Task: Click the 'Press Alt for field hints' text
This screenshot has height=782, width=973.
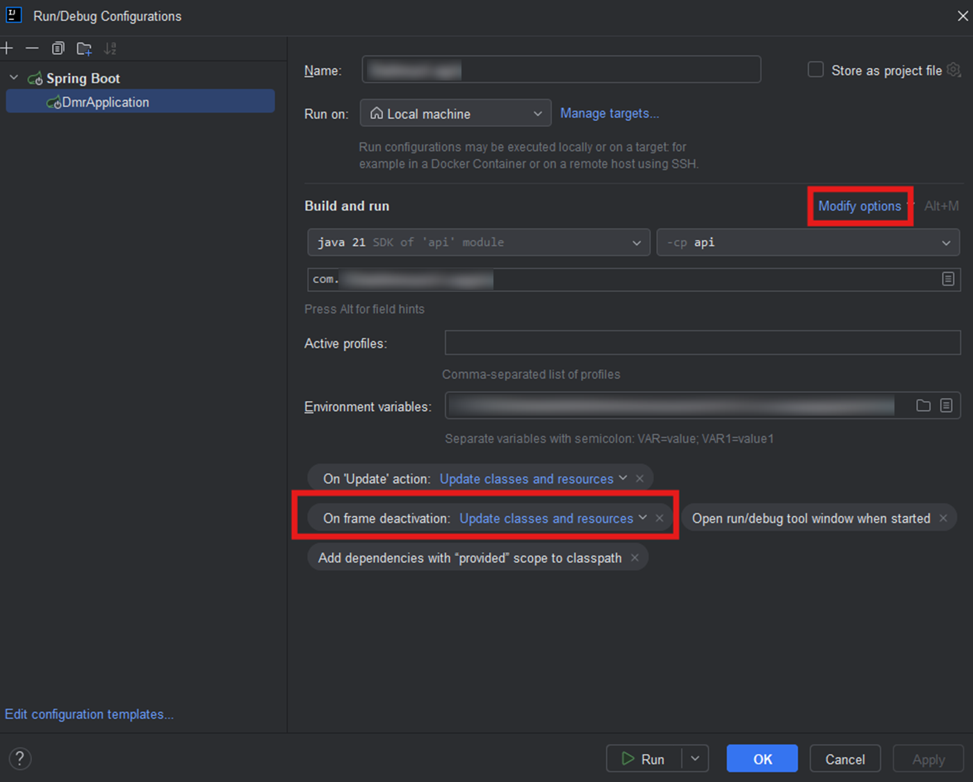Action: click(x=364, y=309)
